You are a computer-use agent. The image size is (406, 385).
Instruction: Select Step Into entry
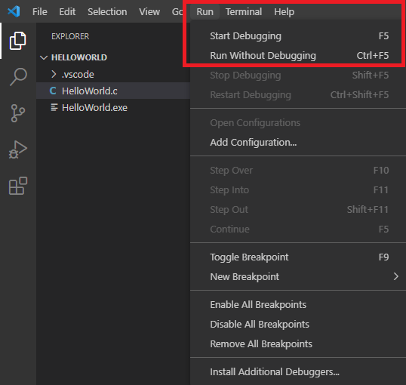coord(299,190)
